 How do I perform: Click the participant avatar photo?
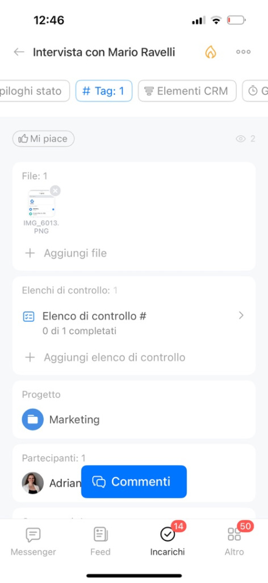[x=32, y=483]
